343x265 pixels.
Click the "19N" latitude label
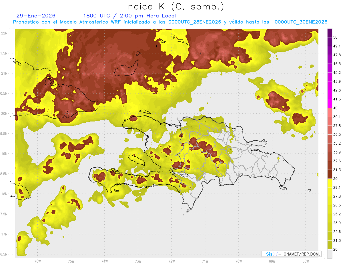point(4,154)
